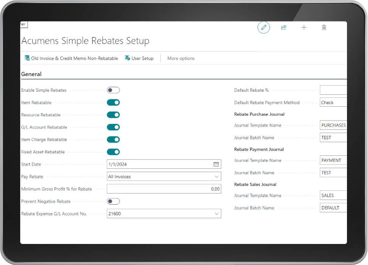
Task: Click the 21600 G/L account value
Action: 115,214
